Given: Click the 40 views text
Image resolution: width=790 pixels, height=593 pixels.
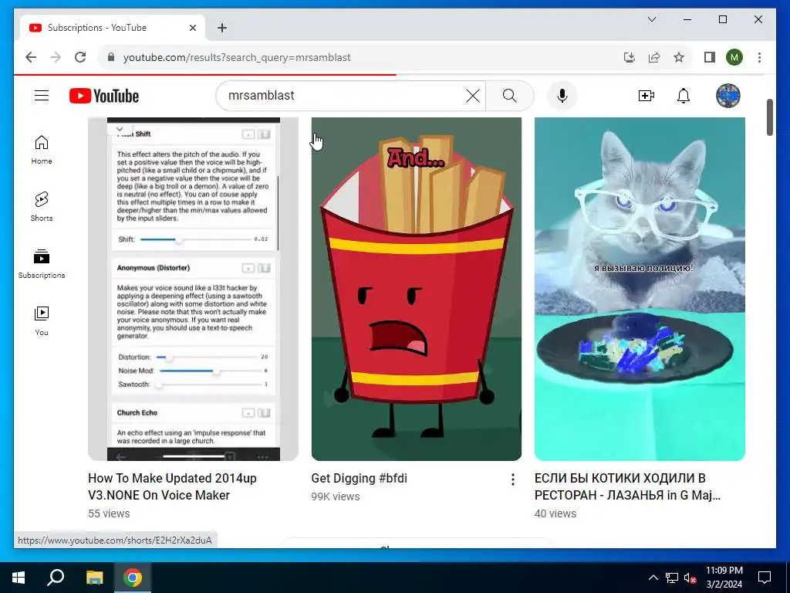Looking at the screenshot, I should coord(555,513).
